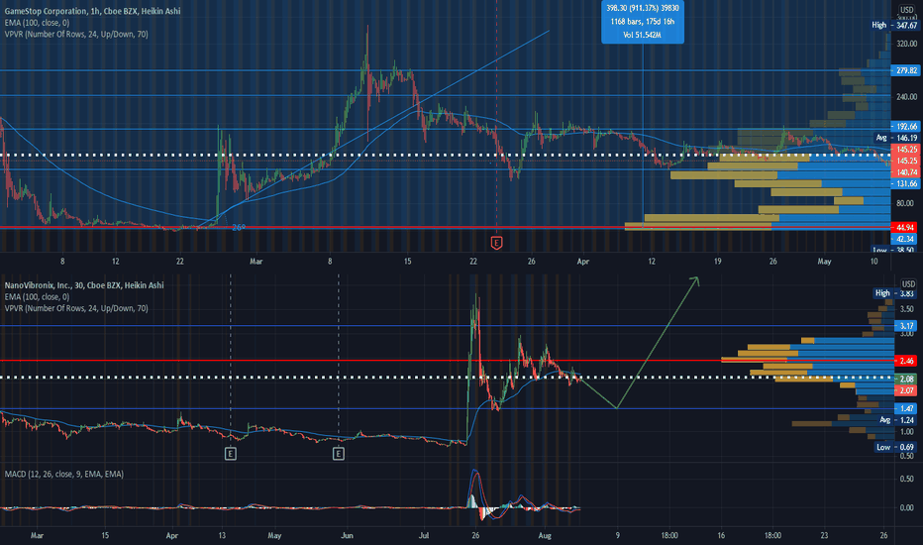Click 19 on the GameStop time axis
The image size is (923, 545).
(717, 262)
